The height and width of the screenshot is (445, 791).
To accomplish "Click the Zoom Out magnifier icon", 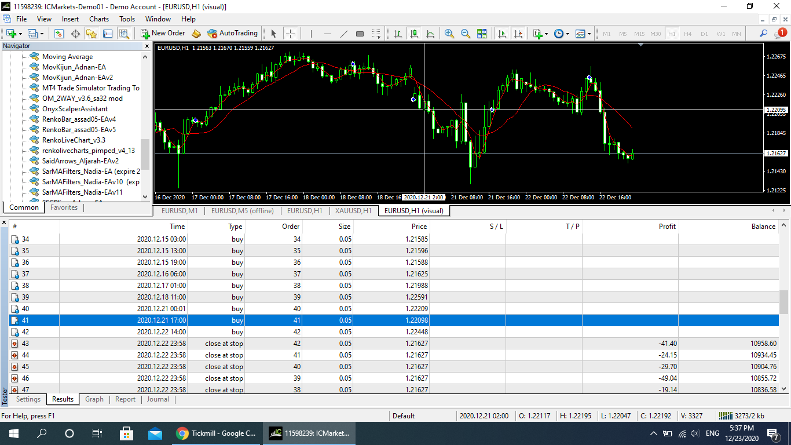I will [465, 34].
